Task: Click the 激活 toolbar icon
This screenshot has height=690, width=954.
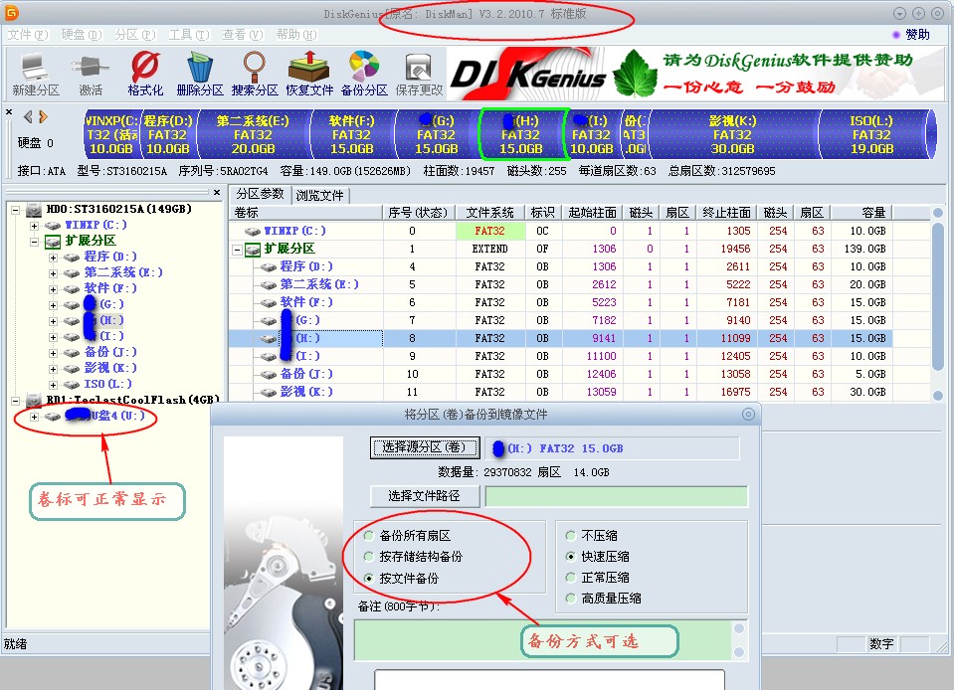Action: (x=91, y=75)
